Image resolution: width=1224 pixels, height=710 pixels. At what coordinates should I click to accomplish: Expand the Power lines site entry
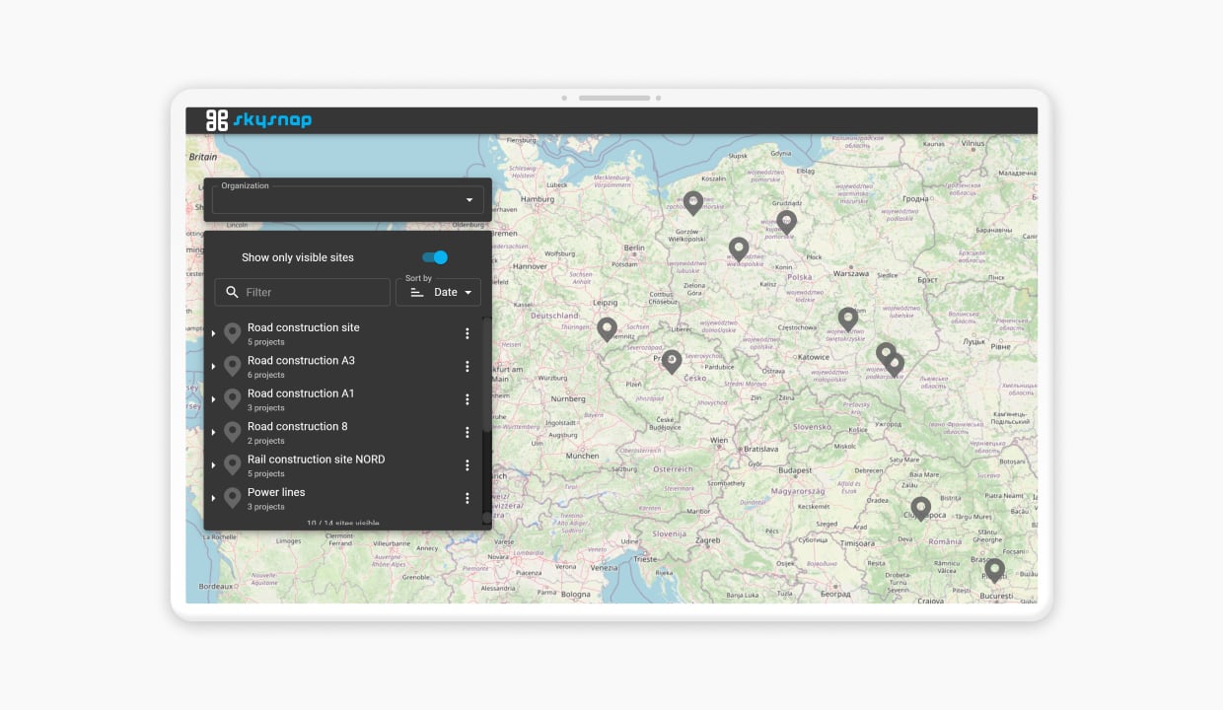click(x=214, y=498)
